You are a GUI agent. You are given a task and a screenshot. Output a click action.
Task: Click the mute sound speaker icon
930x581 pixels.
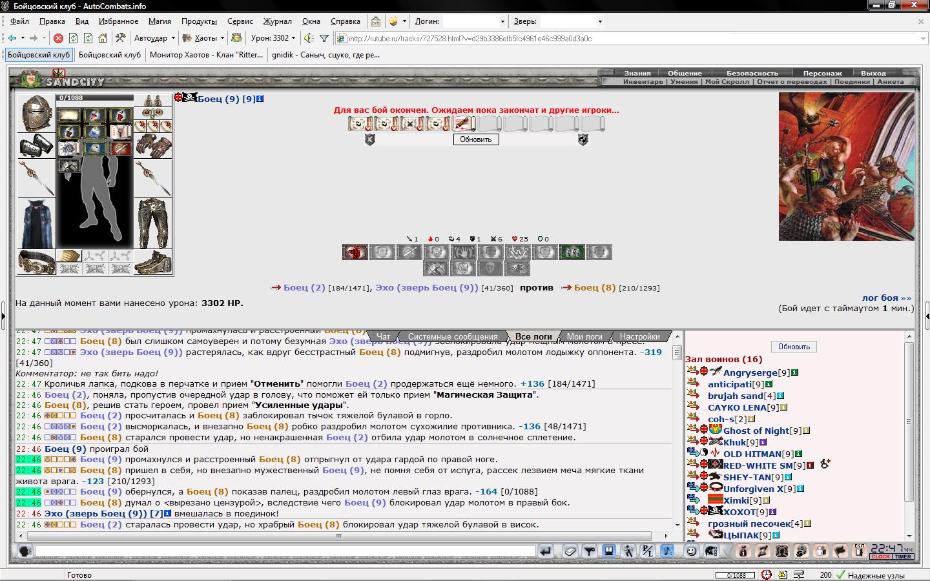pos(309,38)
